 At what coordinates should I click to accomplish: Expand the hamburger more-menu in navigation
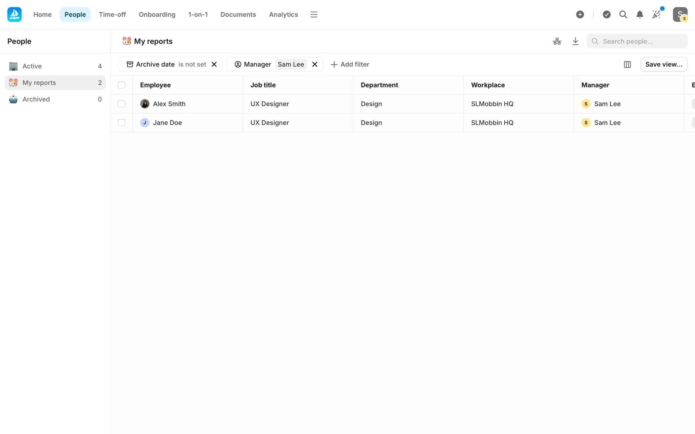click(314, 14)
